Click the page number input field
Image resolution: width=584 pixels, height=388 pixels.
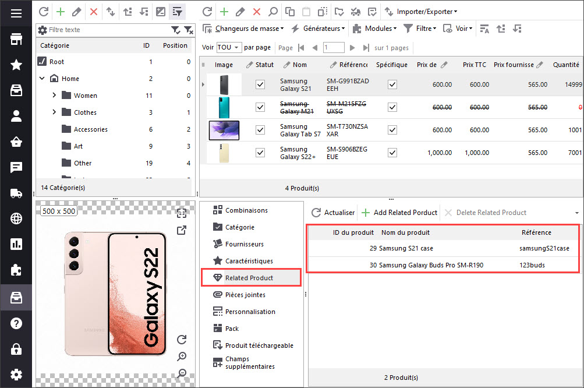[x=334, y=47]
